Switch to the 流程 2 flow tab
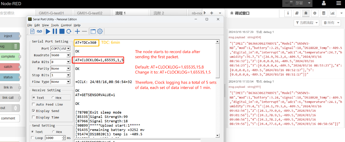This screenshot has height=142, width=345. pos(168,13)
